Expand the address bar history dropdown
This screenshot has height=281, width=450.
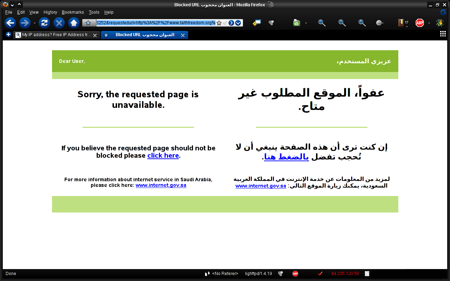click(238, 23)
